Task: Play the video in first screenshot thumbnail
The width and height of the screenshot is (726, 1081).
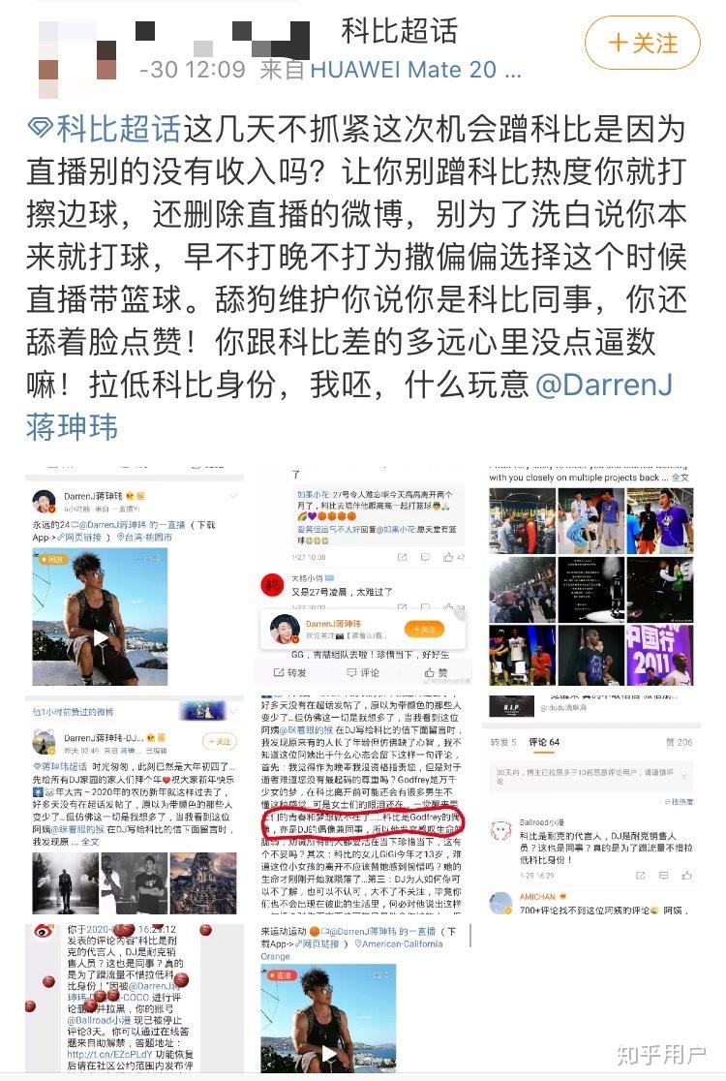Action: tap(101, 637)
